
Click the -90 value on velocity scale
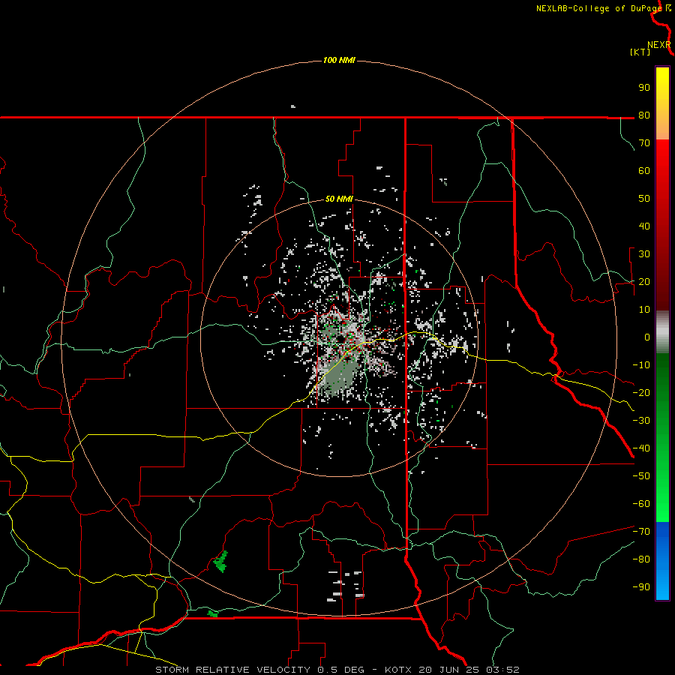(x=641, y=586)
